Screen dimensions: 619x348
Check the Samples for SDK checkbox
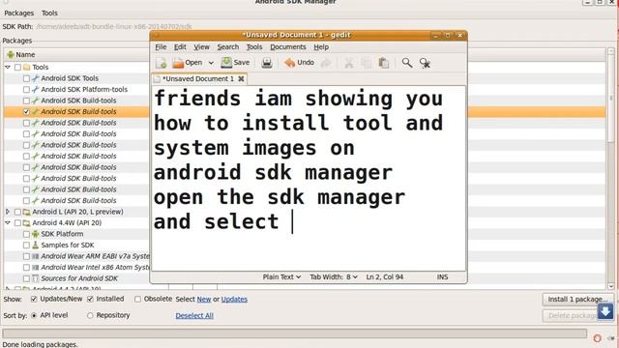point(26,245)
